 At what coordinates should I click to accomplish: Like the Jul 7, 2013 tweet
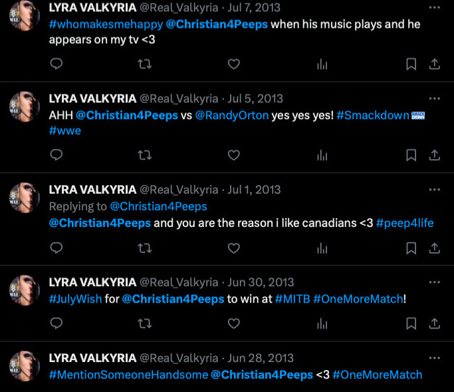pos(234,64)
